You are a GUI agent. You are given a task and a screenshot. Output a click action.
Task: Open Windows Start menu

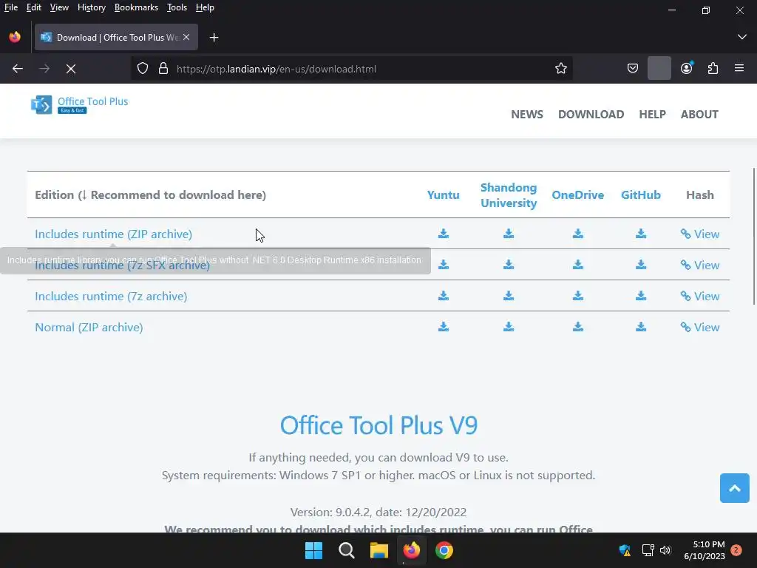click(x=313, y=550)
